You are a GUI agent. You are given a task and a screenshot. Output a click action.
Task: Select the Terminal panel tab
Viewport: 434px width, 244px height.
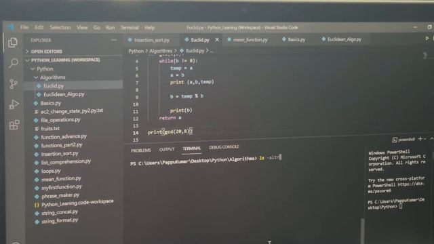pos(191,148)
